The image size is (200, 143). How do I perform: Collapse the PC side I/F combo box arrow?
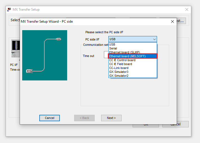click(154, 39)
